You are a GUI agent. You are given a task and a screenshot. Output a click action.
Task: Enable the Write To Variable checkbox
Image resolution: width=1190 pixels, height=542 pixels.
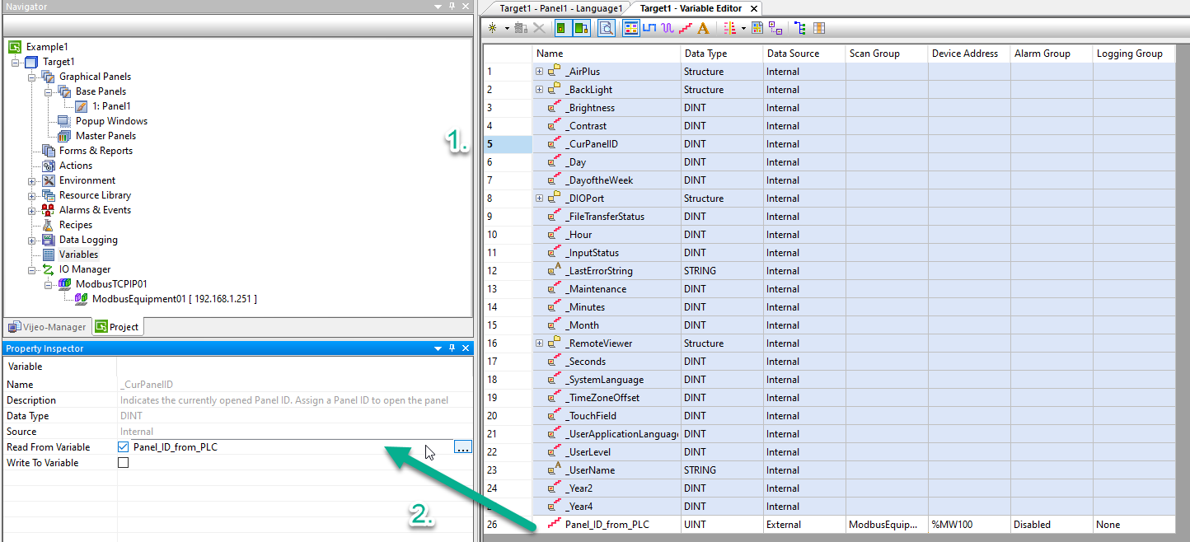point(124,463)
